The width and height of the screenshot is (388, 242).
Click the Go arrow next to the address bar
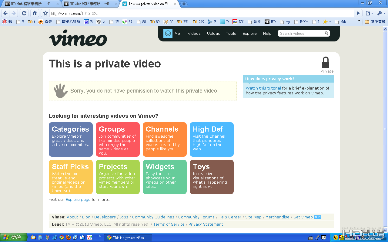click(x=358, y=13)
